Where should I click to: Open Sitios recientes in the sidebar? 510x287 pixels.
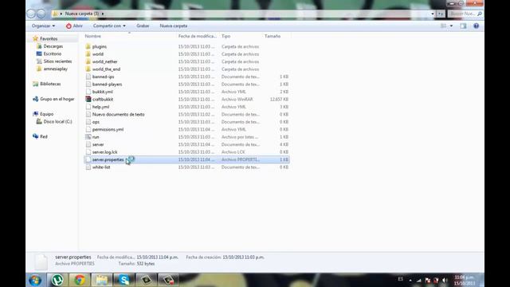tap(57, 61)
